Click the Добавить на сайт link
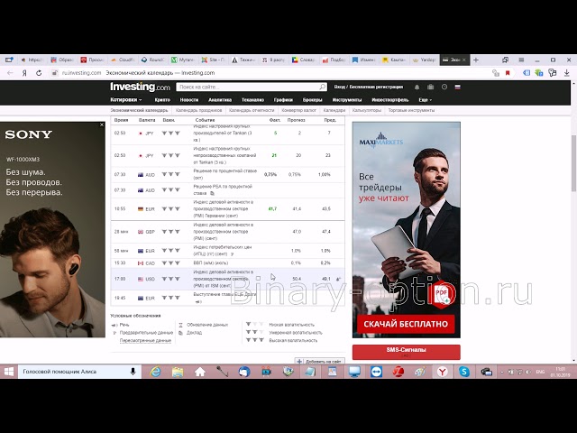 [323, 361]
